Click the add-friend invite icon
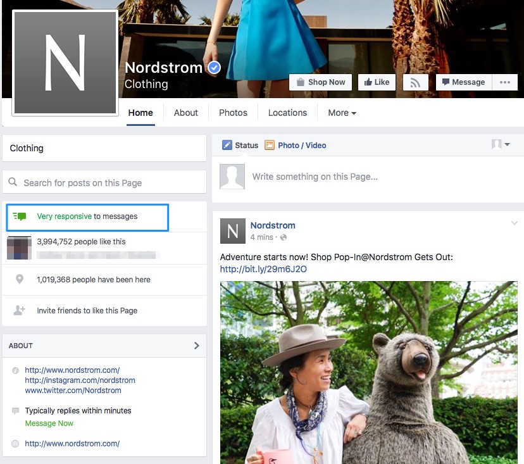The height and width of the screenshot is (464, 524). tap(19, 310)
